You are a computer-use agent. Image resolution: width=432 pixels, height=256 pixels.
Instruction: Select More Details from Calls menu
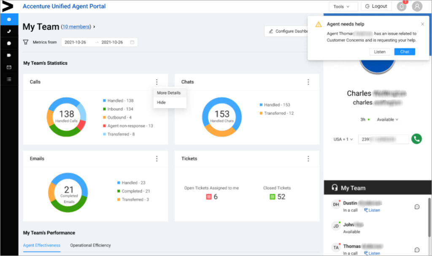pos(168,93)
